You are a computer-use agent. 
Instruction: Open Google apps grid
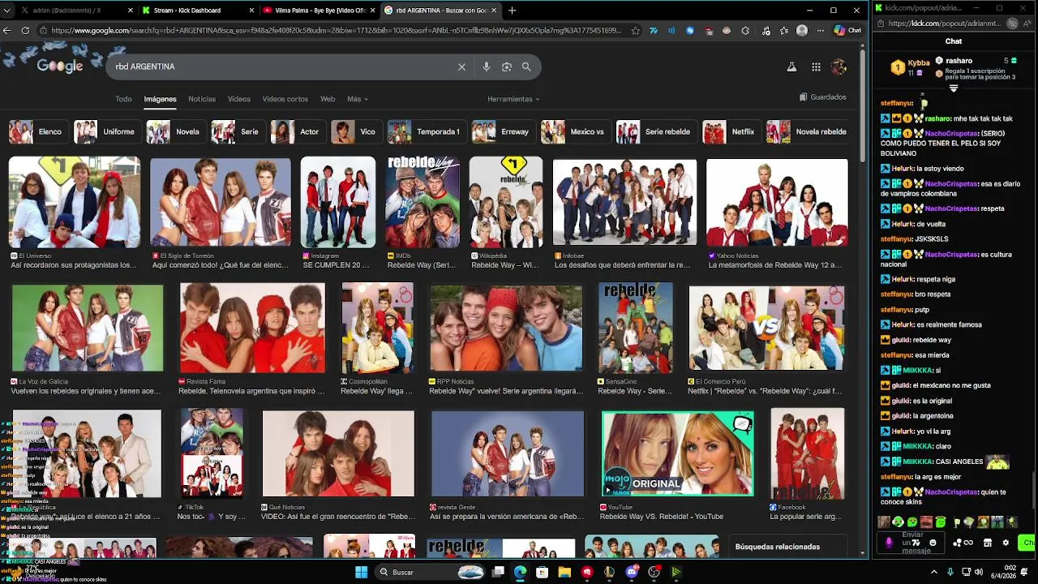tap(816, 67)
